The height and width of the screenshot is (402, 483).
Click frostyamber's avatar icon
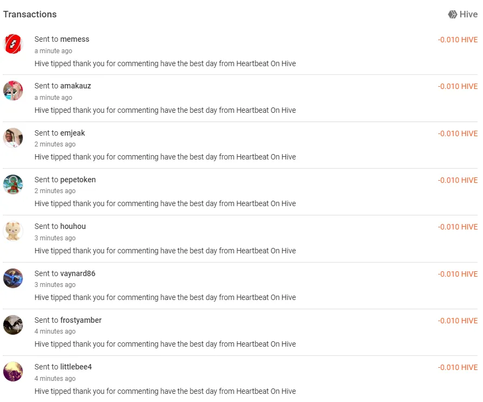[13, 325]
